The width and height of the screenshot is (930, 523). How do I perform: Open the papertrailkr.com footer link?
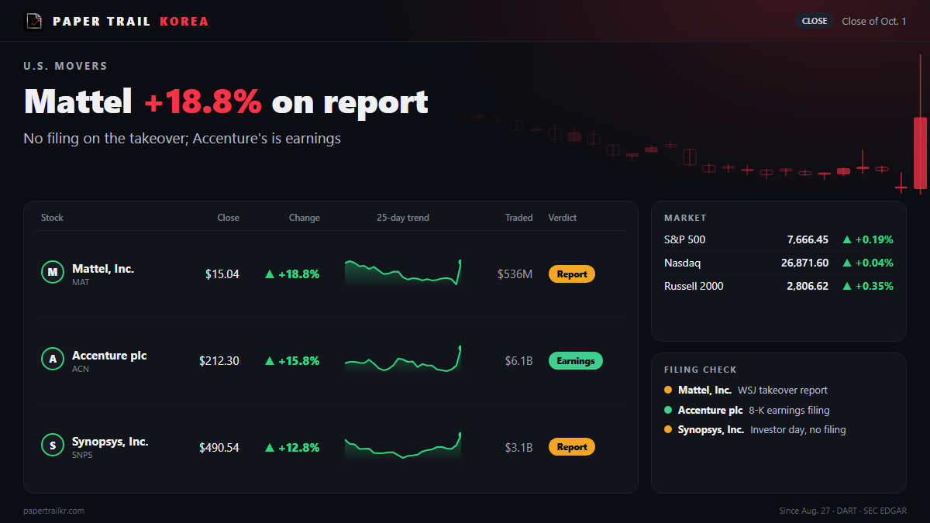(x=54, y=511)
